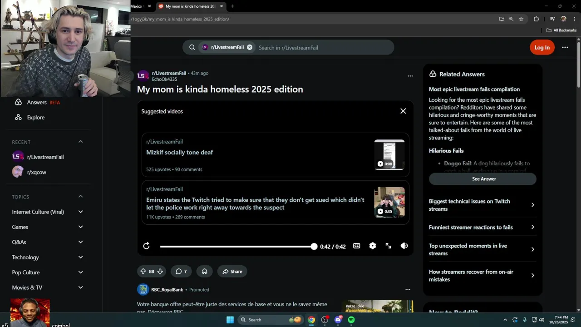
Task: Open the All Bookmarks folder
Action: tap(561, 30)
